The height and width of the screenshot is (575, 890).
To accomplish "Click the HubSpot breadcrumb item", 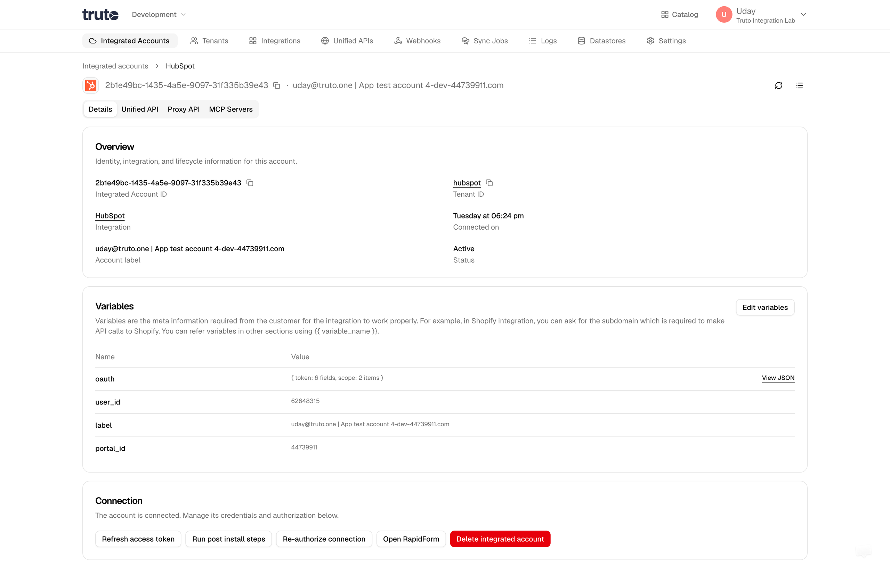I will 180,66.
